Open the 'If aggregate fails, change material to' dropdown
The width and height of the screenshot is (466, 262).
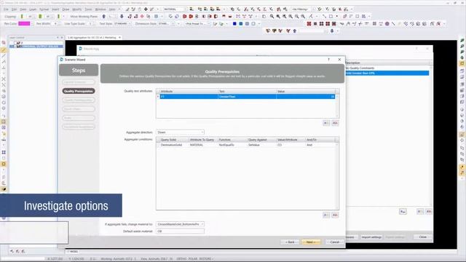[x=180, y=224]
